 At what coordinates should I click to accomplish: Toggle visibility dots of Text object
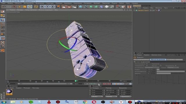pos(152,10)
